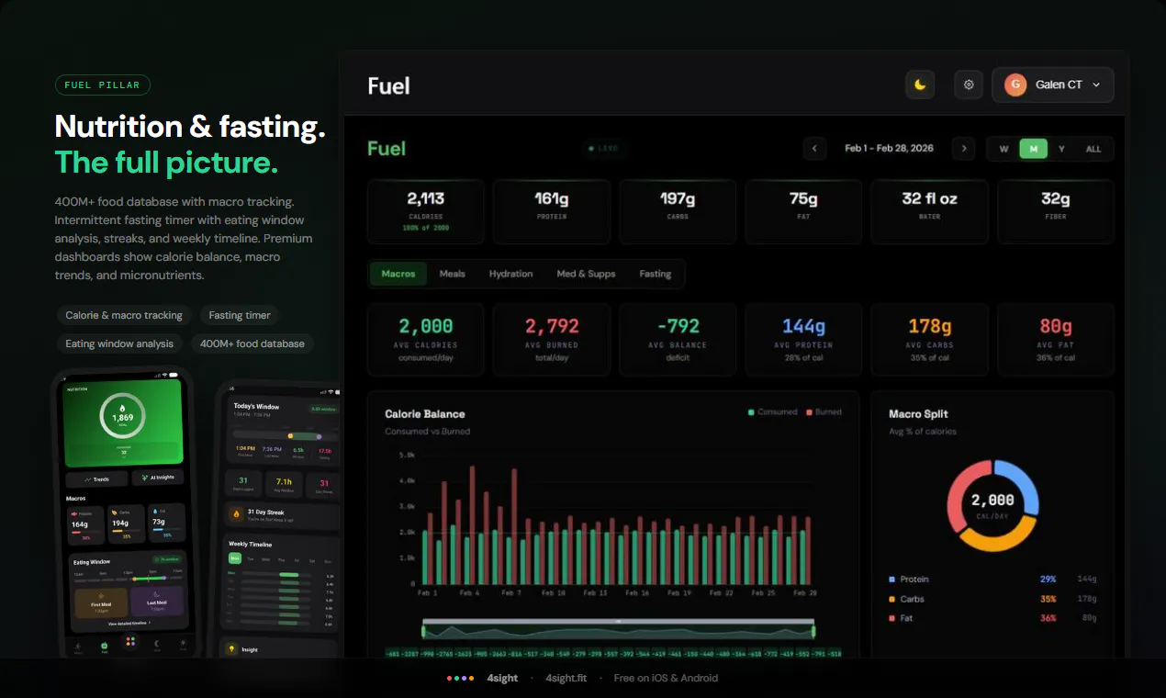
Task: Click the 75g Fat summary card
Action: coord(803,212)
